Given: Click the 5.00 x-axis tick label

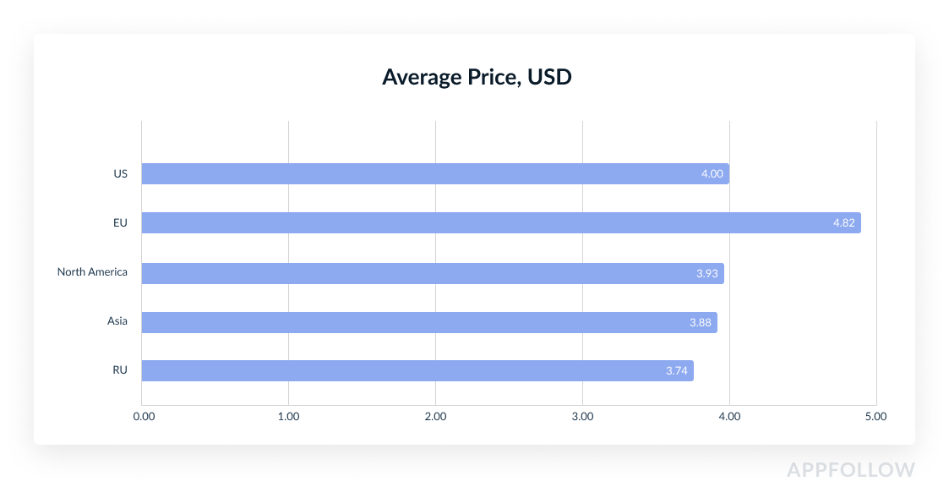Looking at the screenshot, I should (876, 417).
